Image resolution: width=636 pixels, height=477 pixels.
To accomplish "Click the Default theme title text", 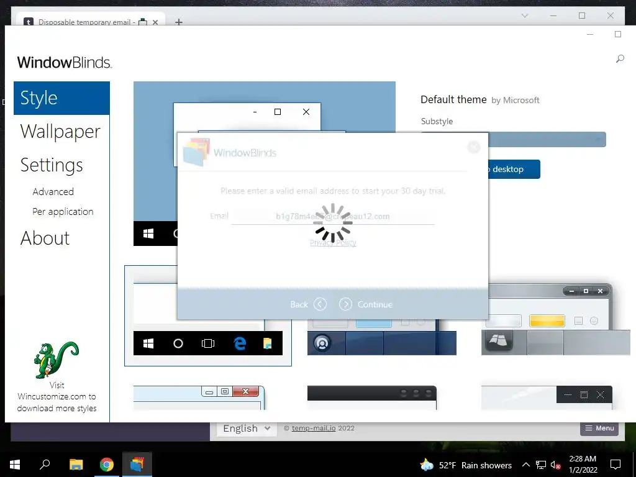I will pos(453,100).
